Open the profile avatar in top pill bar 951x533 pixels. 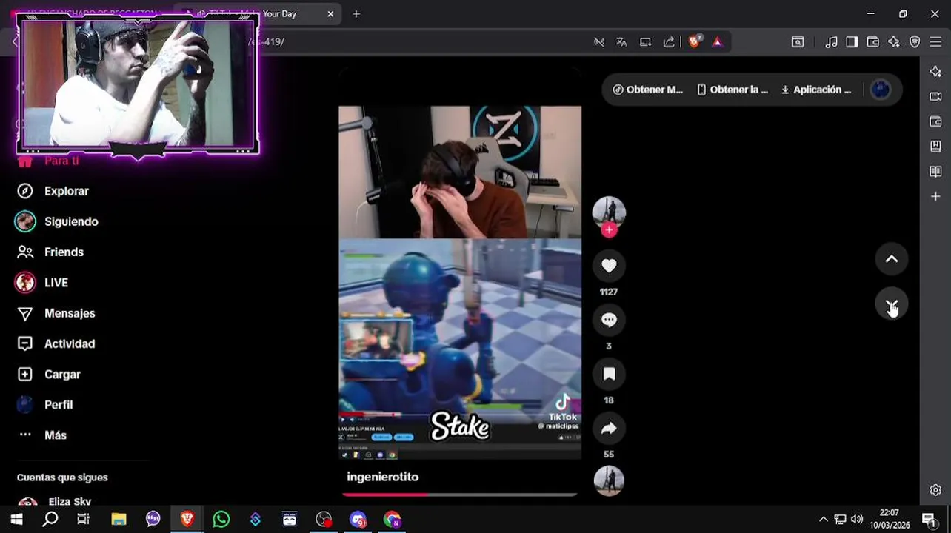[x=880, y=90]
